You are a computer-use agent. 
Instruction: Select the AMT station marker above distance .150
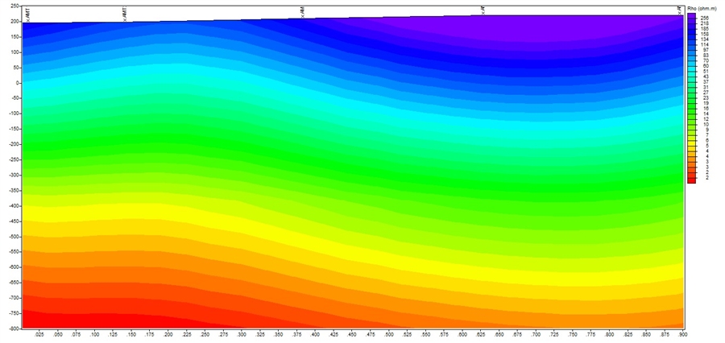click(x=125, y=14)
